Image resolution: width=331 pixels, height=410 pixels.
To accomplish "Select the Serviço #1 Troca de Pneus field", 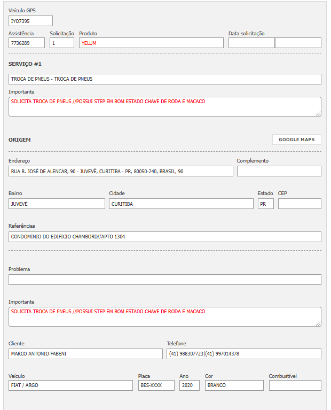I will tap(165, 79).
